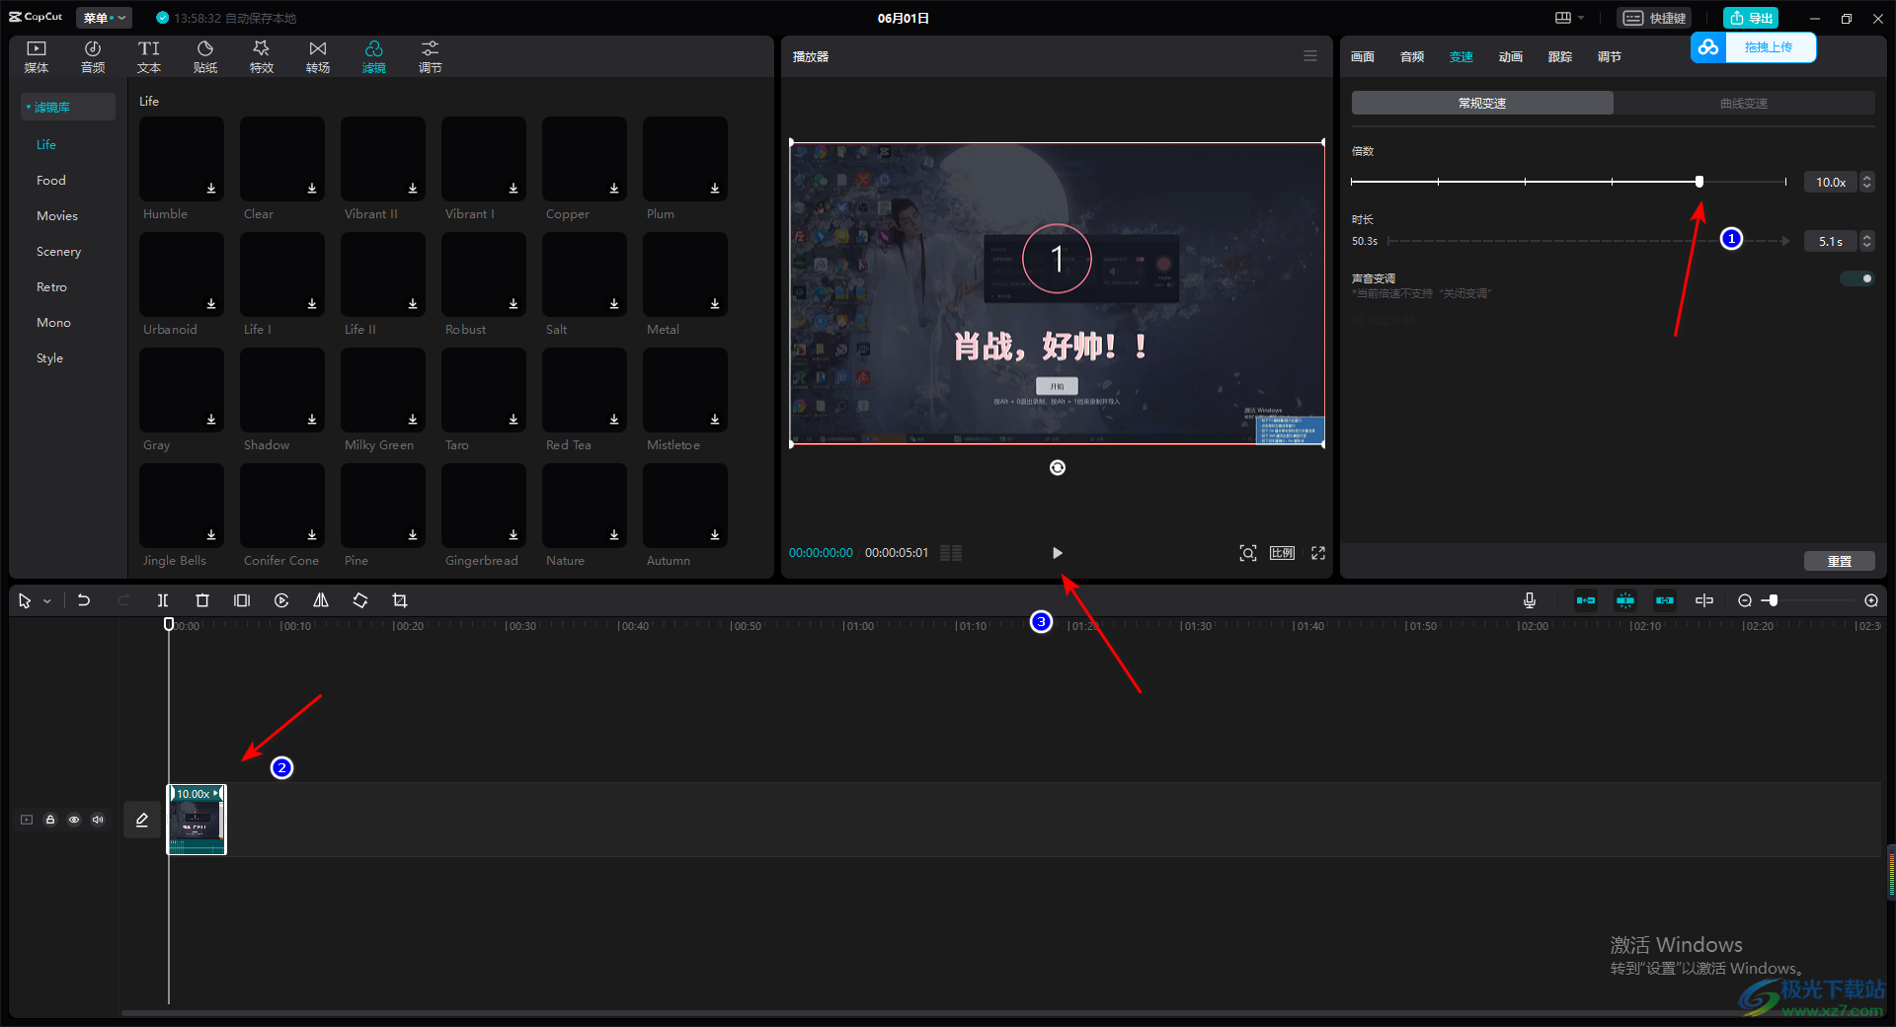Open the 文本 text panel
The image size is (1896, 1027).
[149, 57]
